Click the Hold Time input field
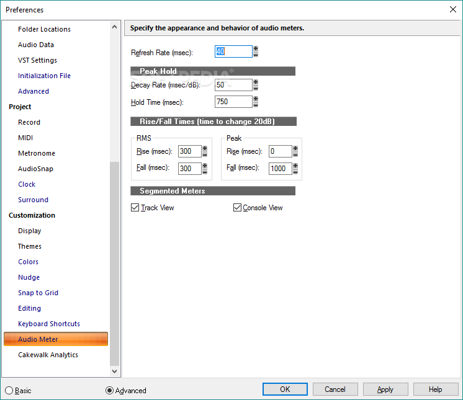The image size is (463, 400). [233, 102]
